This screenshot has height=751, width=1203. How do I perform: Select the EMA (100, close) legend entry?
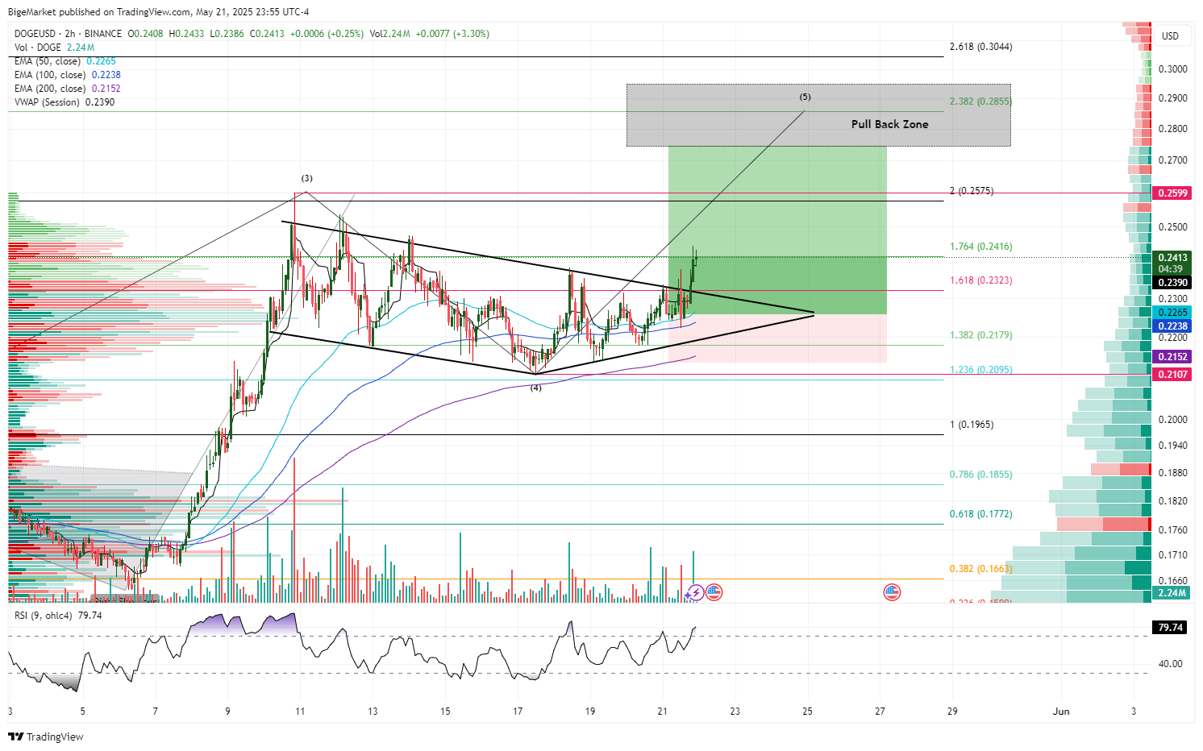point(51,75)
